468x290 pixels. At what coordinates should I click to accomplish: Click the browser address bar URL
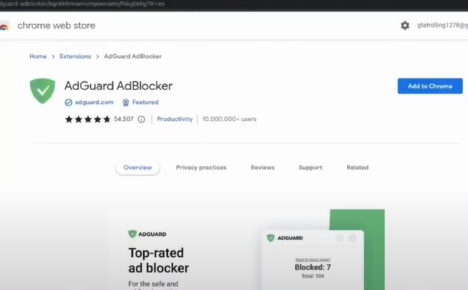[x=82, y=4]
